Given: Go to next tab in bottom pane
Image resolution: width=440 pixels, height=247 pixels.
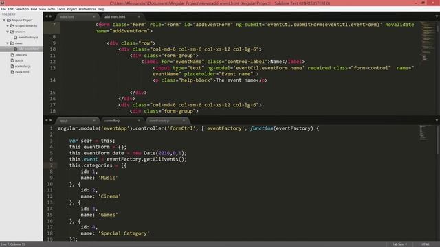Looking at the screenshot, I should pyautogui.click(x=51, y=121).
